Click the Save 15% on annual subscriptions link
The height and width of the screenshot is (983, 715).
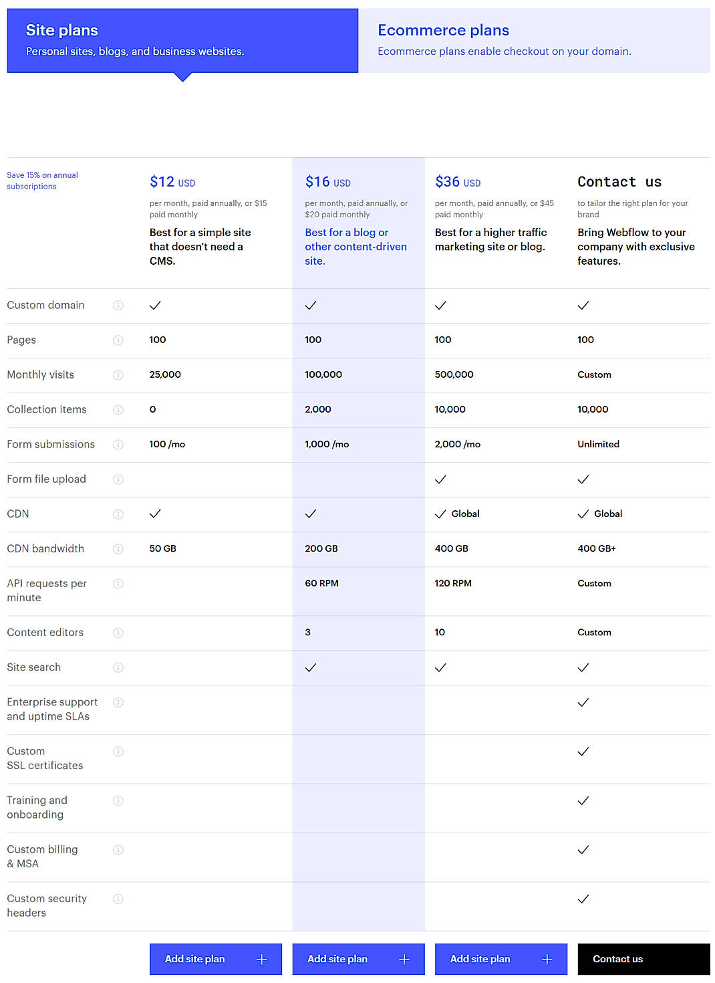[x=42, y=181]
